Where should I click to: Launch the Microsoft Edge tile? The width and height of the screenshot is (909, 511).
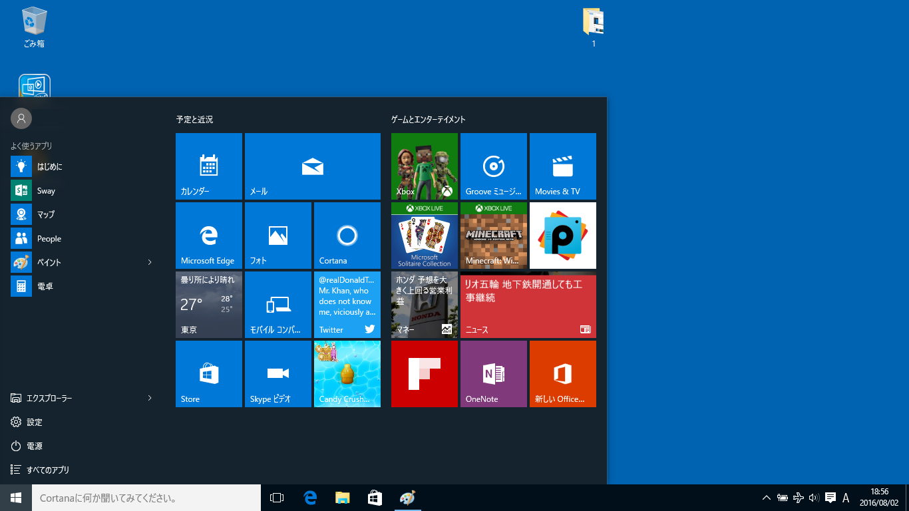point(209,236)
